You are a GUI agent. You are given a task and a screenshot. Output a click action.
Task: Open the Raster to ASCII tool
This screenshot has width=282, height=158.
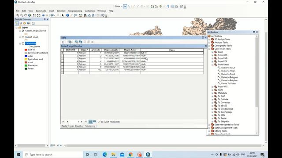coord(228,68)
